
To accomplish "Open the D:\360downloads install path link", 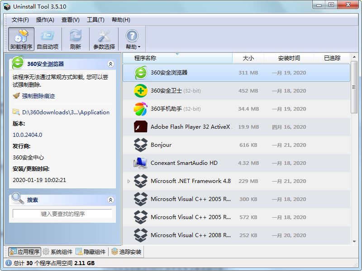I will tap(66, 112).
